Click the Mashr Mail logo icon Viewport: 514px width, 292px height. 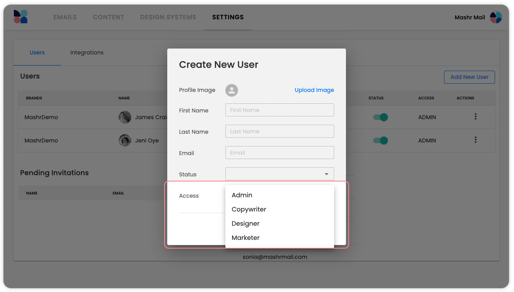[21, 17]
